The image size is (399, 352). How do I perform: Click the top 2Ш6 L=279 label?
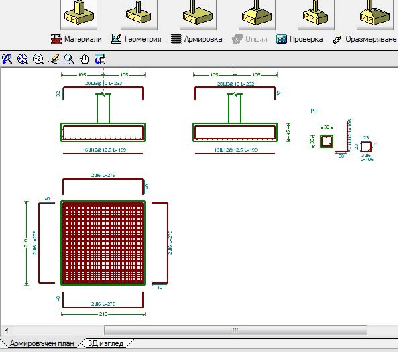103,175
